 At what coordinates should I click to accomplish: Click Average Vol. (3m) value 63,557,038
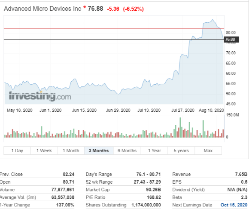point(63,197)
